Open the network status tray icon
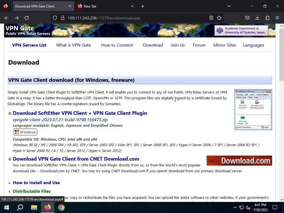Viewport: 284px width, 213px height. pyautogui.click(x=242, y=207)
